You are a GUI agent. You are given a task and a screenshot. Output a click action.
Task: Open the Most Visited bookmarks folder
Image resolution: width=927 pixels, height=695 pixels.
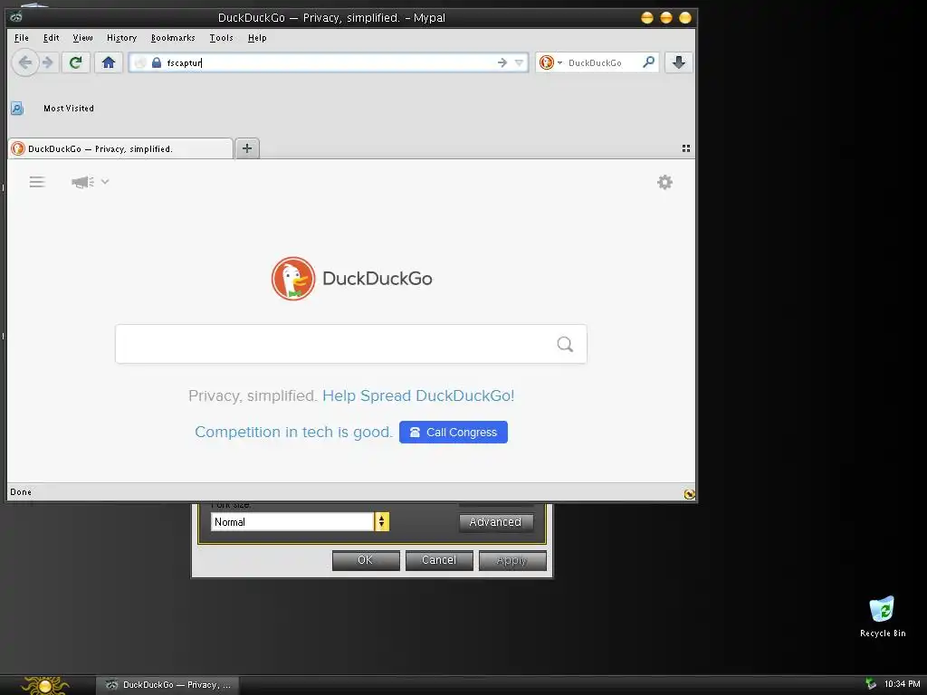tap(69, 109)
